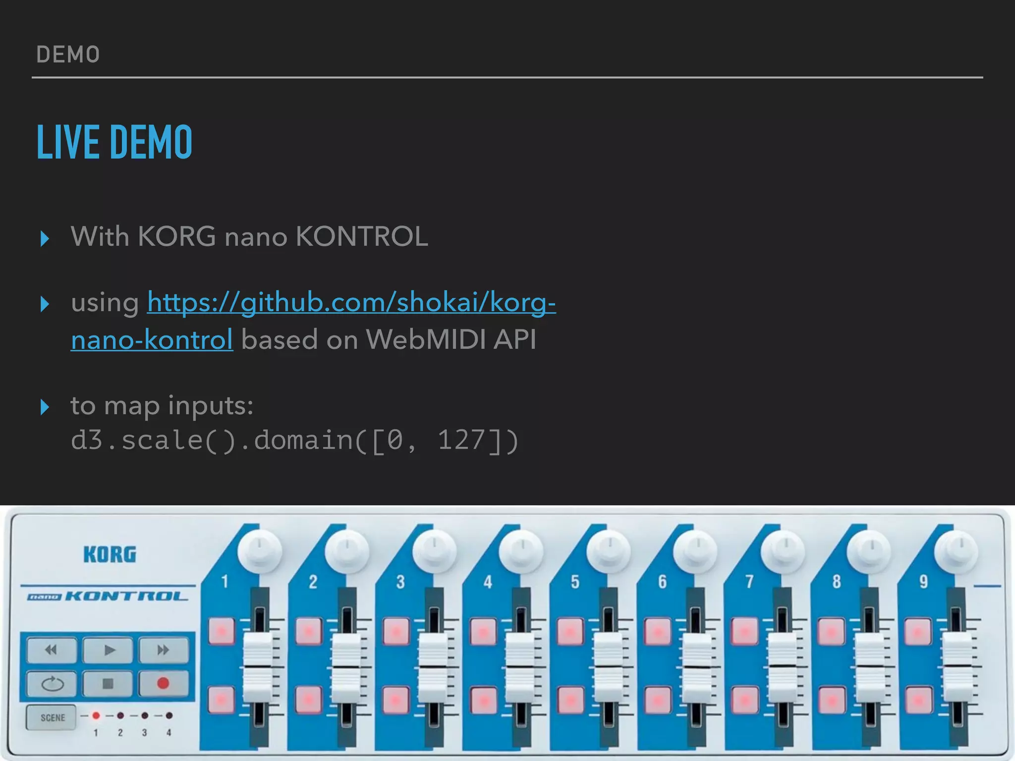Toggle the lower red pad of channel 3
This screenshot has width=1015, height=761.
point(396,700)
